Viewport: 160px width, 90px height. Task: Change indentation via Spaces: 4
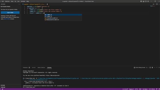131,89
